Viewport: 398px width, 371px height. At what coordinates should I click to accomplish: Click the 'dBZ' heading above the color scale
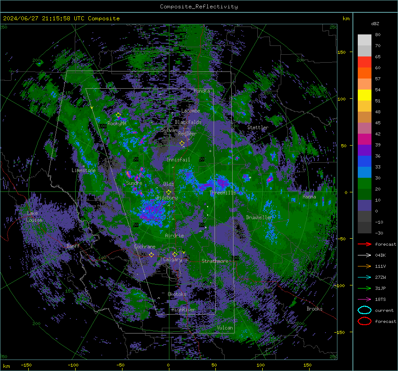(x=375, y=23)
